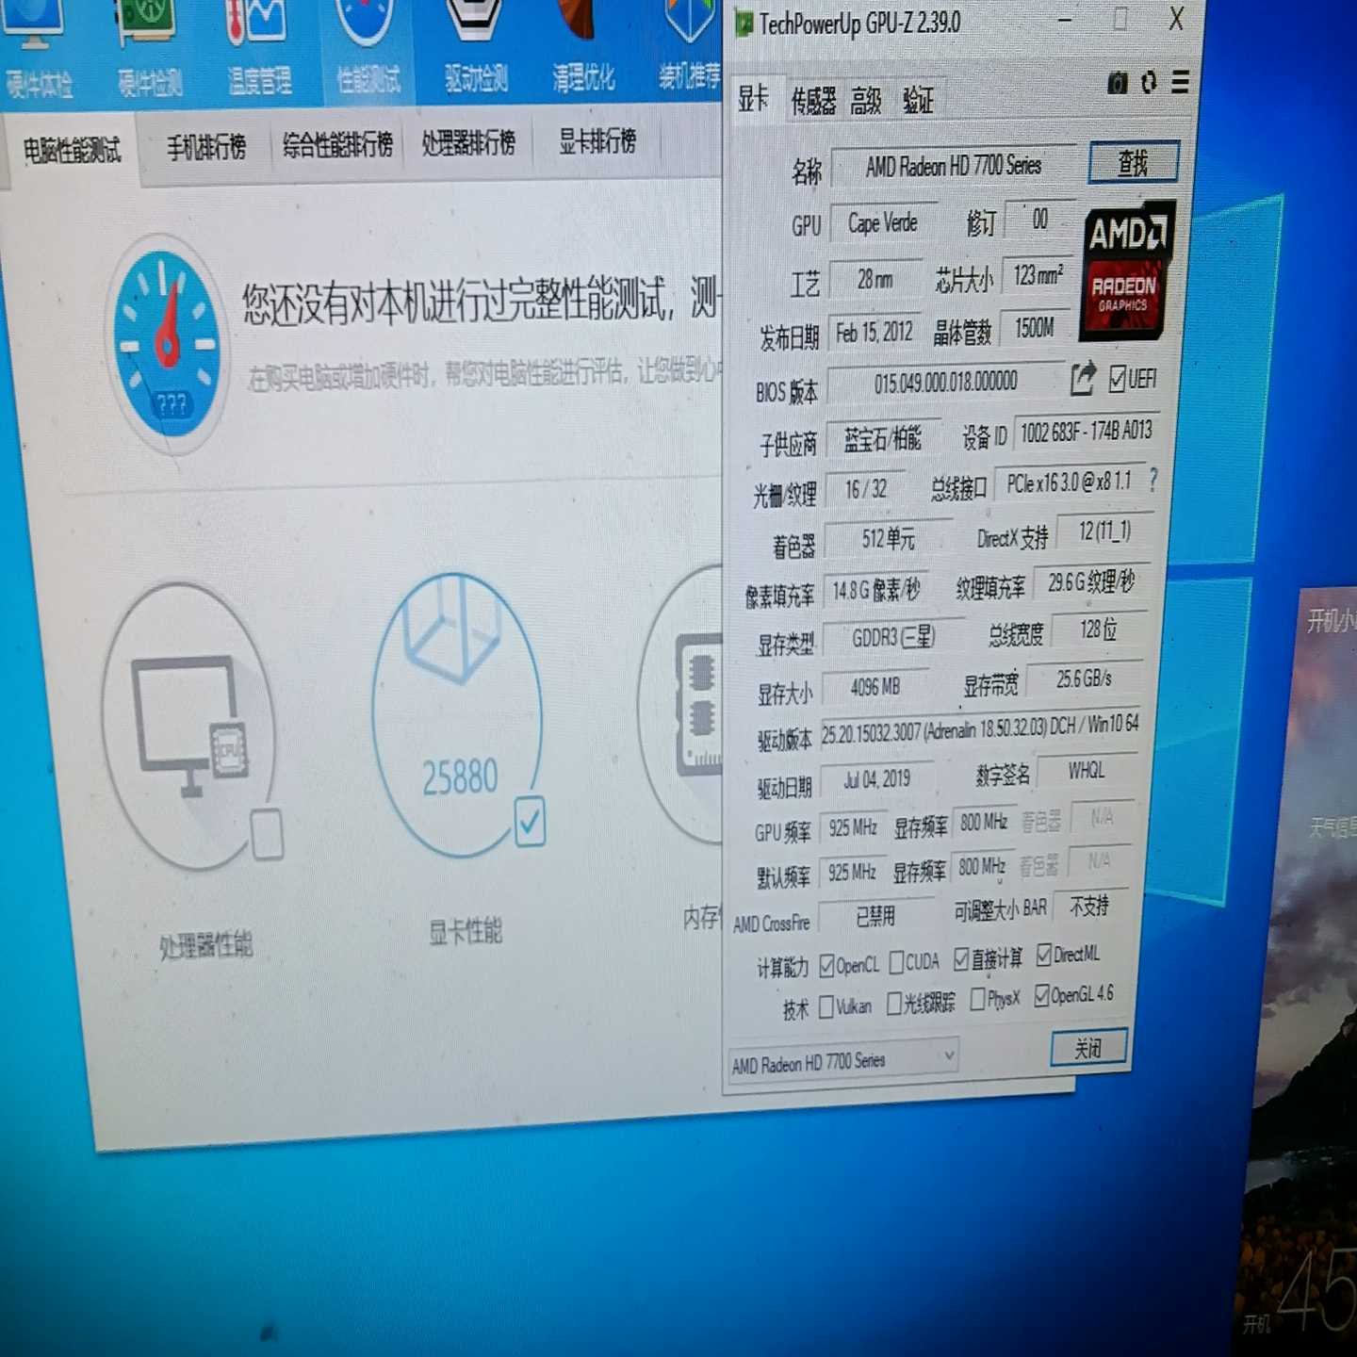1357x1357 pixels.
Task: Click the AMD Radeon Graphics logo
Action: coord(1126,271)
